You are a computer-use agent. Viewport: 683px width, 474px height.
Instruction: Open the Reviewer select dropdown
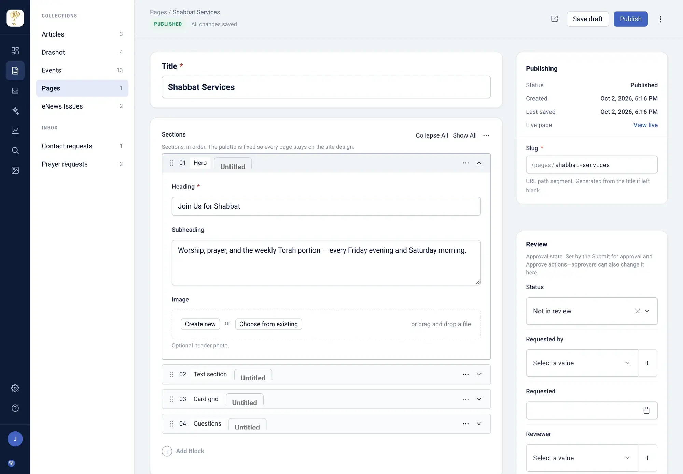click(582, 458)
